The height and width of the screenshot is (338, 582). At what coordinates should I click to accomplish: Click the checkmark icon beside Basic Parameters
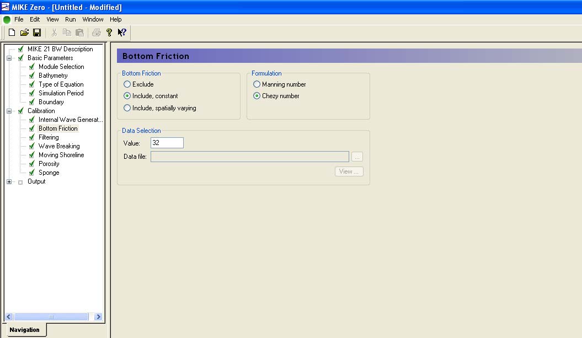(x=21, y=58)
